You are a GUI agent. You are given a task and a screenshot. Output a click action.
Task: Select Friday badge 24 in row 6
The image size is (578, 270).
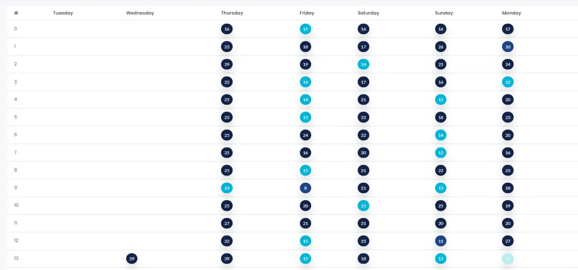click(305, 135)
